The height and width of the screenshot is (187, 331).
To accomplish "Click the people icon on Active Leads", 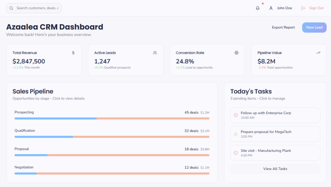I will pos(155,53).
